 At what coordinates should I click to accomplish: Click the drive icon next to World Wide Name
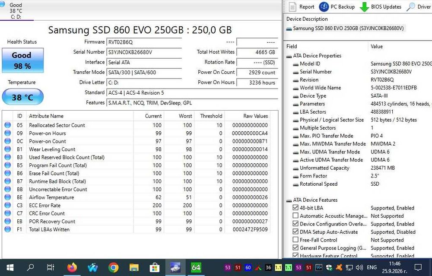(295, 88)
